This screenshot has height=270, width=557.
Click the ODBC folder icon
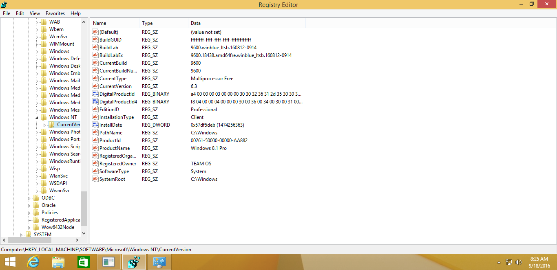(x=36, y=198)
